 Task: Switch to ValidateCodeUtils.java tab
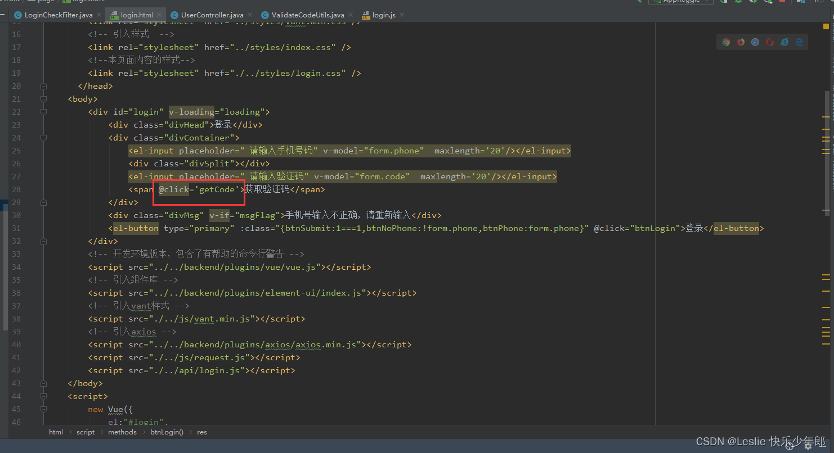[x=308, y=15]
